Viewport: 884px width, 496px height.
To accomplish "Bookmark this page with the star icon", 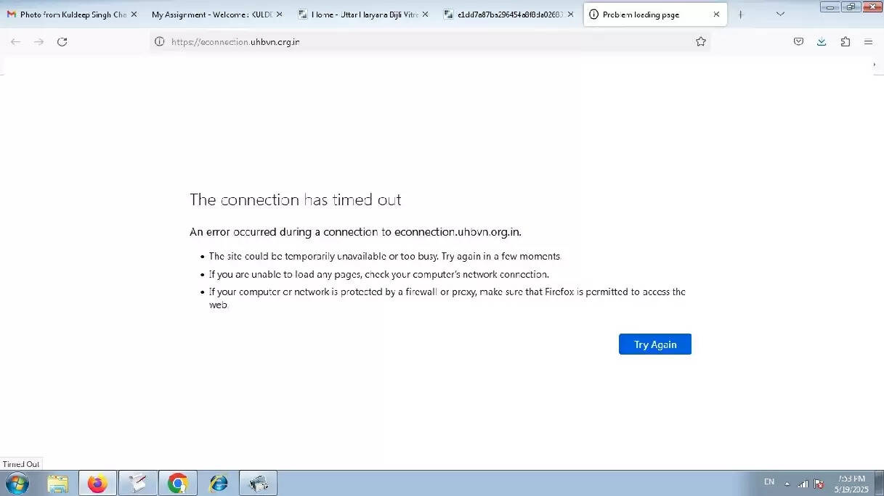I will point(700,42).
